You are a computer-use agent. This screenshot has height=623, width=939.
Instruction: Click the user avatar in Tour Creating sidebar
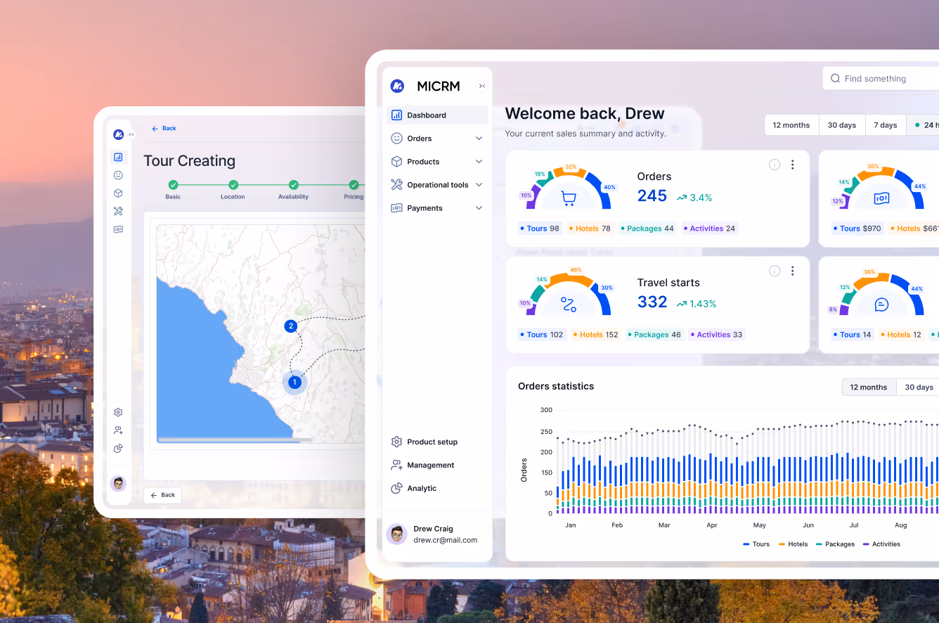[118, 483]
